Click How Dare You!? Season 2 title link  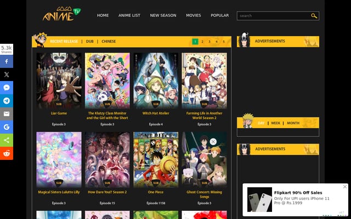tap(107, 192)
